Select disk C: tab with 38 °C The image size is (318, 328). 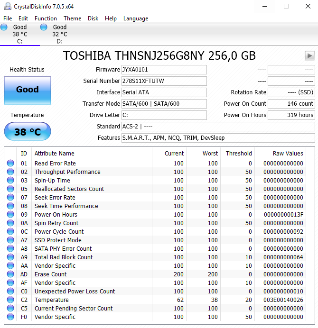(19, 34)
